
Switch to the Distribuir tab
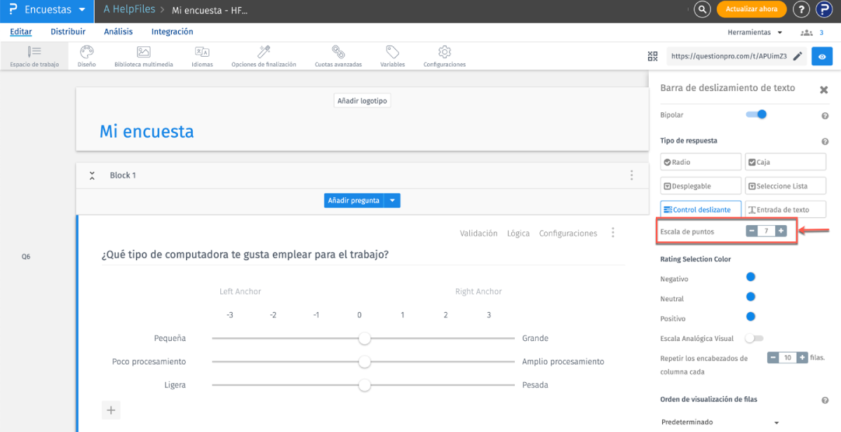68,32
